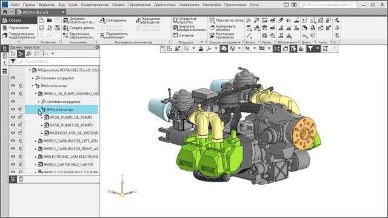Select the Управление toolbar set
Screen dimensions: 388x218
(19, 28)
